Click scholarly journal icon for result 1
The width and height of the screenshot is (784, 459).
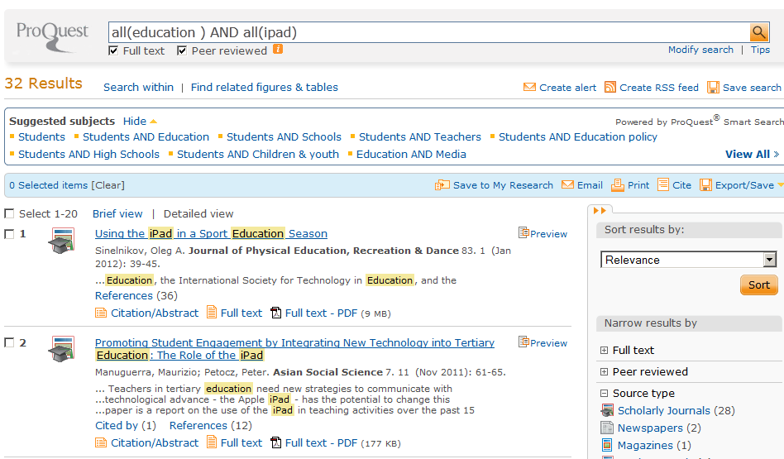point(61,241)
